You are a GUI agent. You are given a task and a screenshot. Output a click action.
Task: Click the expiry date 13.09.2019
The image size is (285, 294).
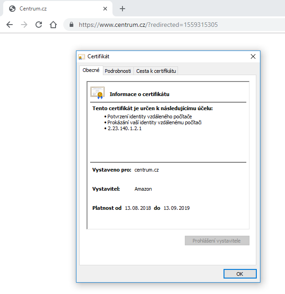[177, 208]
